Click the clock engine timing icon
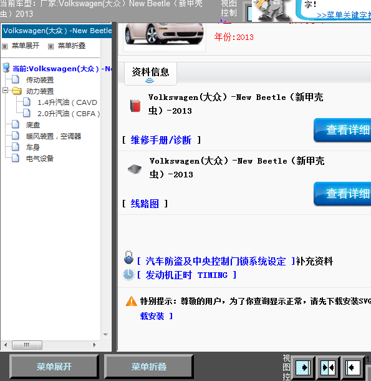The image size is (371, 381). 128,275
